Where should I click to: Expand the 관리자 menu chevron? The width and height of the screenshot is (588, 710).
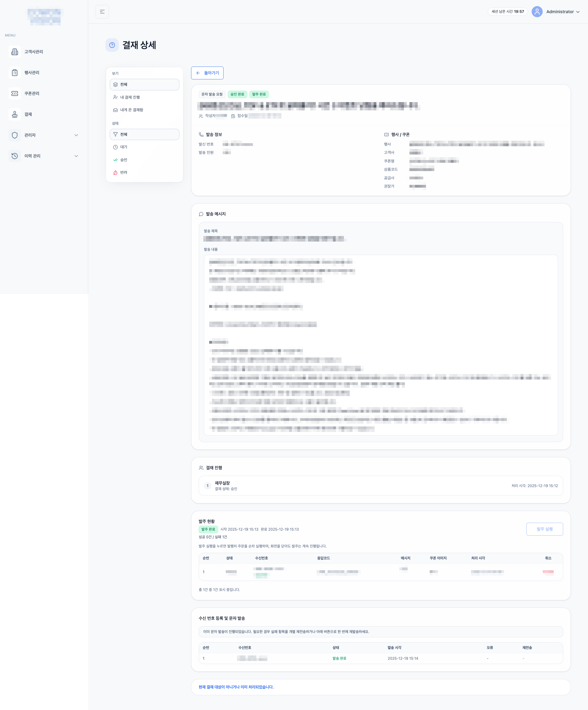[x=76, y=135]
